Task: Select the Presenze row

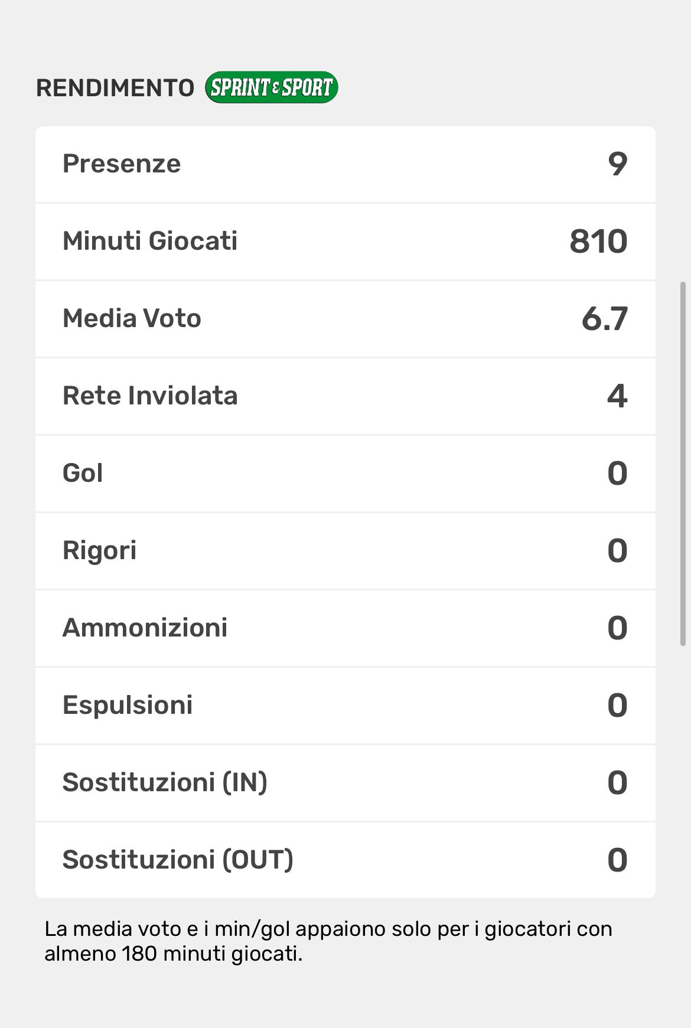Action: 345,164
